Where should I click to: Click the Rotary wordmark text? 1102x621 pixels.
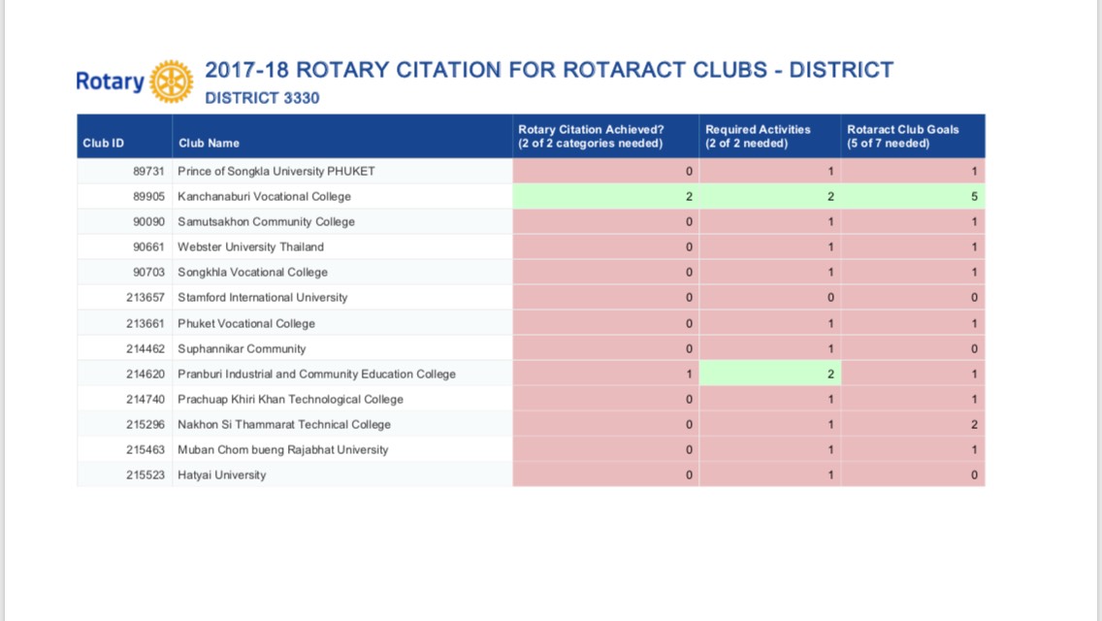click(x=110, y=82)
